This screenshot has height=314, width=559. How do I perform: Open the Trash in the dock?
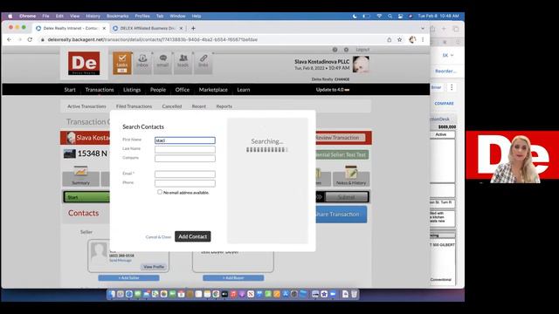click(x=354, y=294)
